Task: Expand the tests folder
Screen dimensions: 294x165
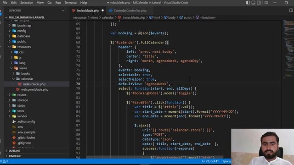Action: [21, 111]
